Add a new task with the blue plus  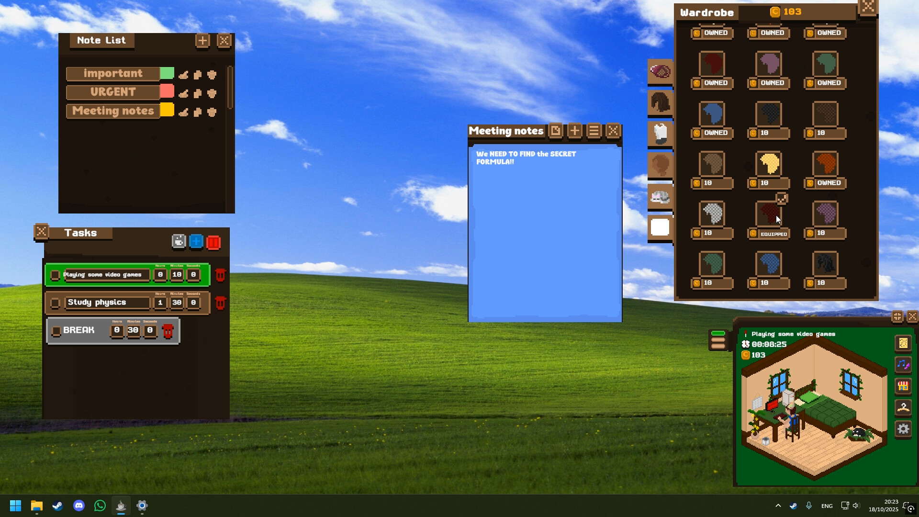pyautogui.click(x=196, y=242)
